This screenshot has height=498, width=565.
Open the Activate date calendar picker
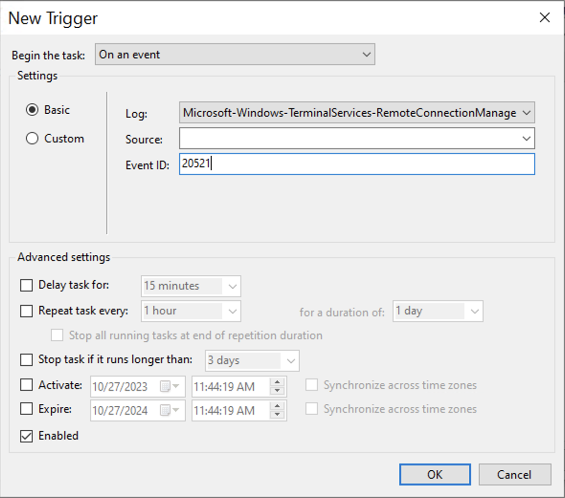click(170, 386)
